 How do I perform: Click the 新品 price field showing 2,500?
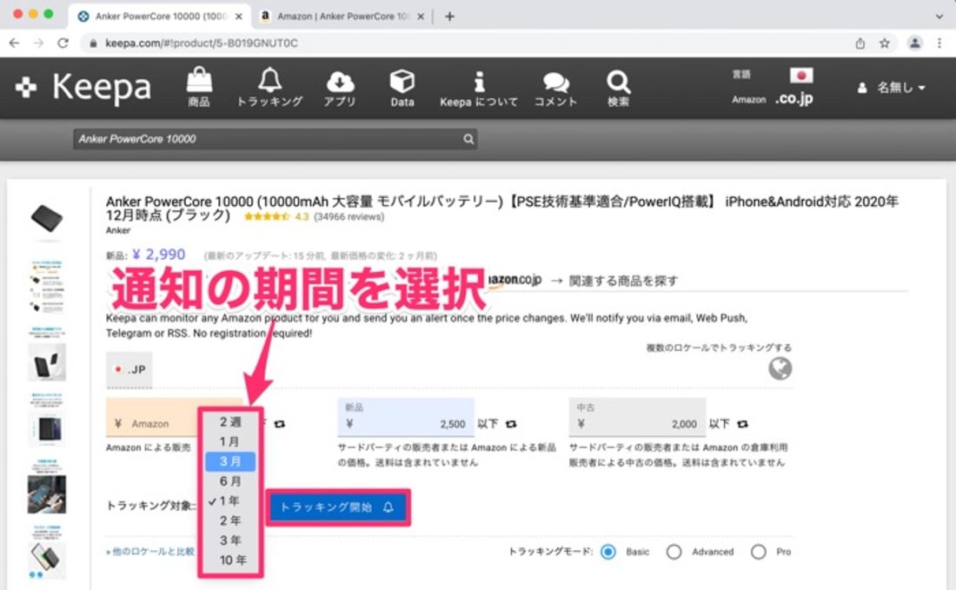(406, 418)
